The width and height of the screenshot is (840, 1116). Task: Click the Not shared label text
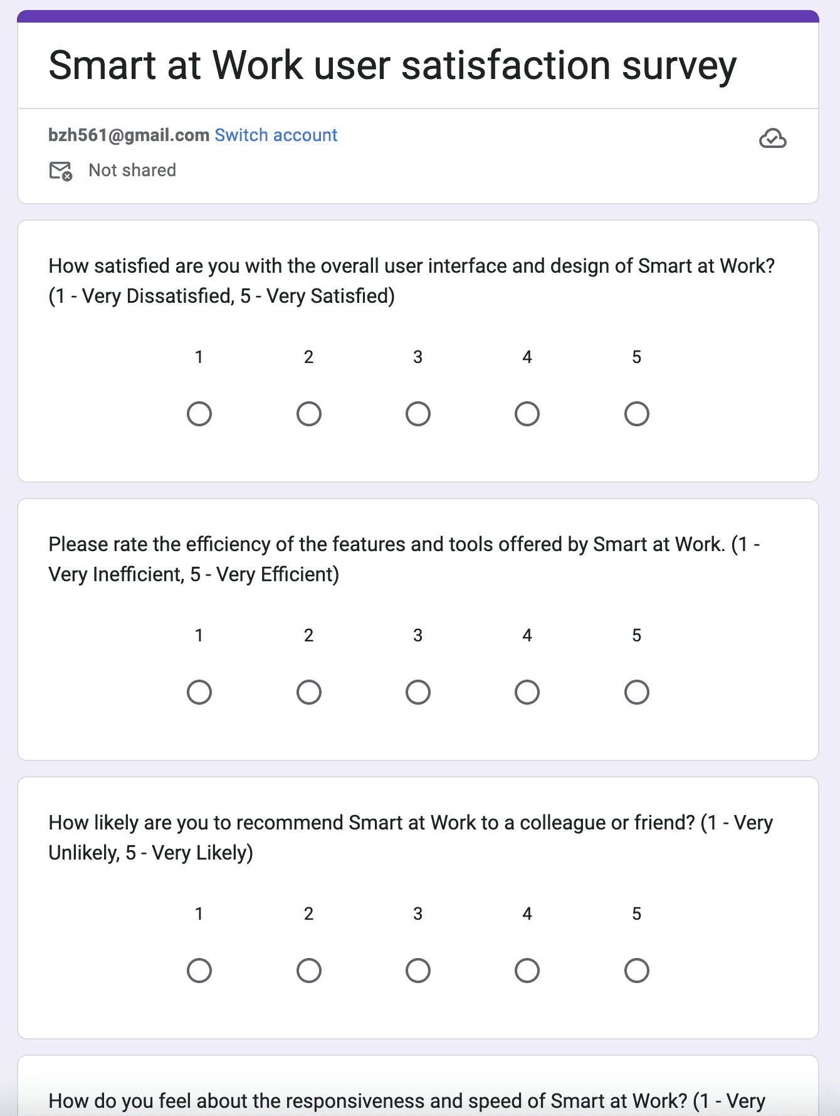132,170
